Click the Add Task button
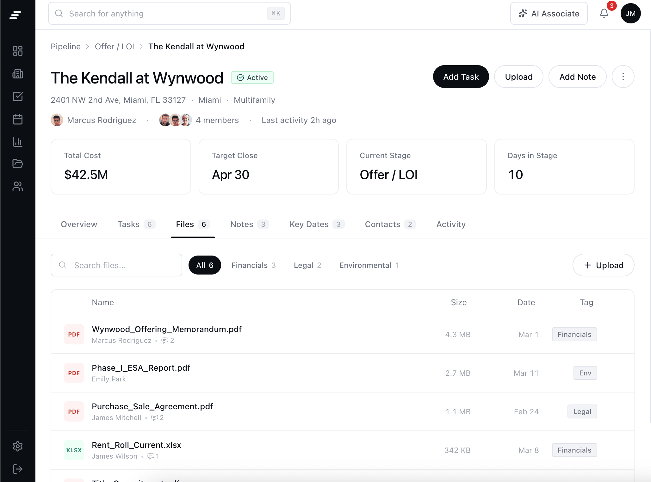651x482 pixels. click(461, 77)
